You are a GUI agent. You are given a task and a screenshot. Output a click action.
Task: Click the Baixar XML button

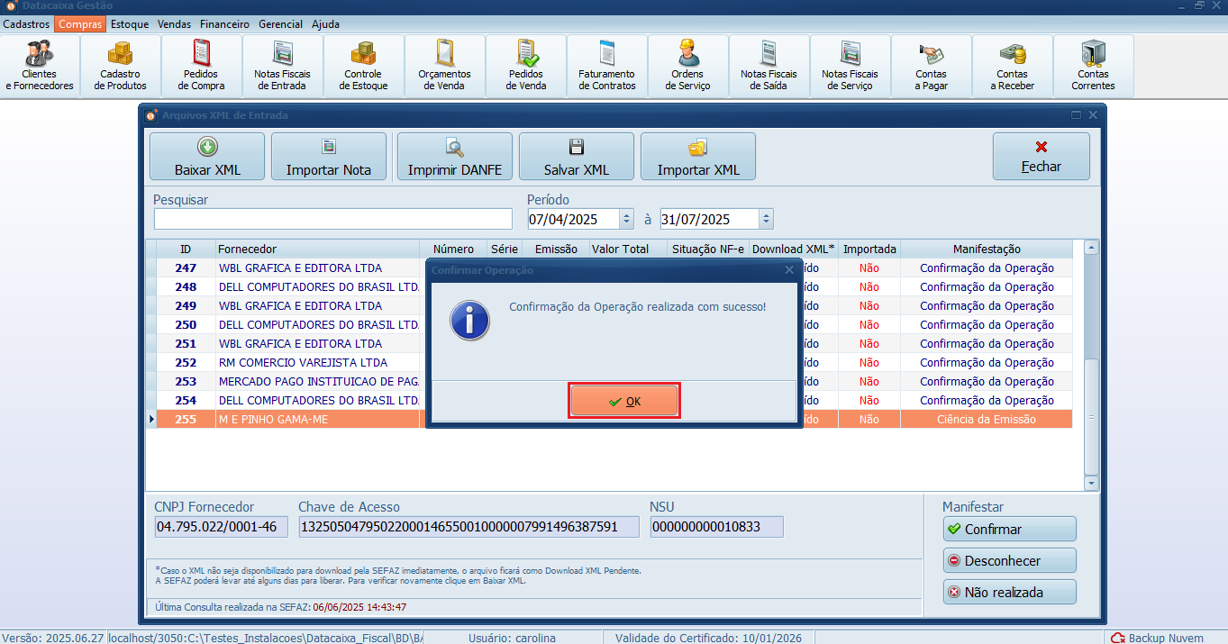coord(207,157)
